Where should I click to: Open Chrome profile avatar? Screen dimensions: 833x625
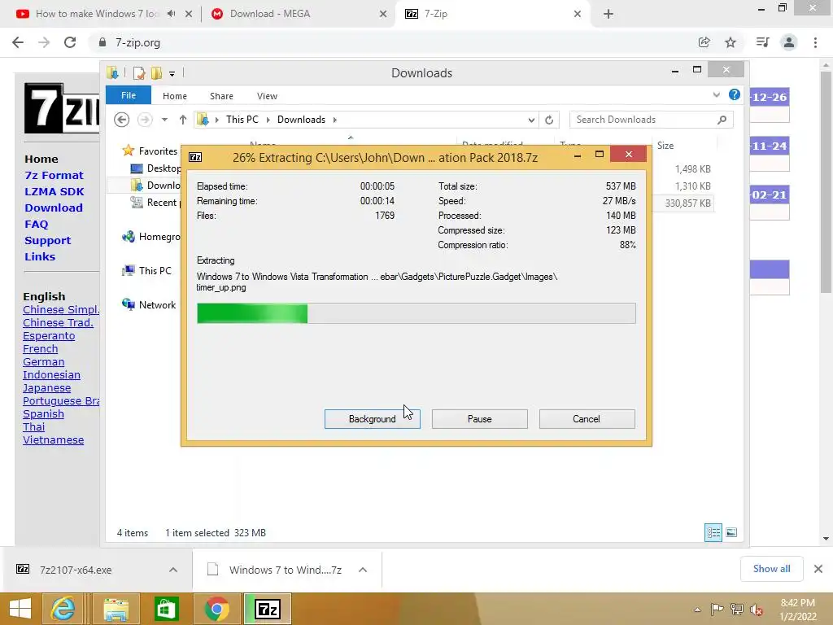[789, 42]
